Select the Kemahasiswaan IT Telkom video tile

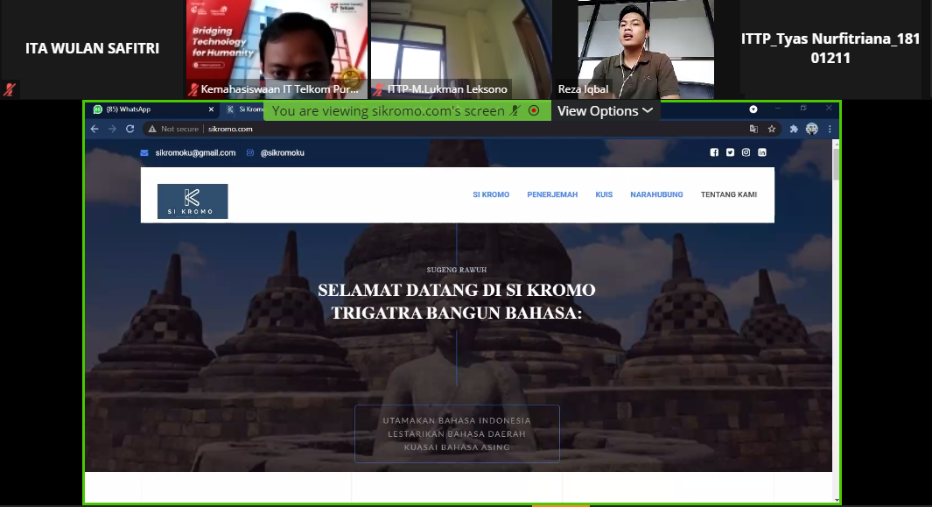(277, 49)
